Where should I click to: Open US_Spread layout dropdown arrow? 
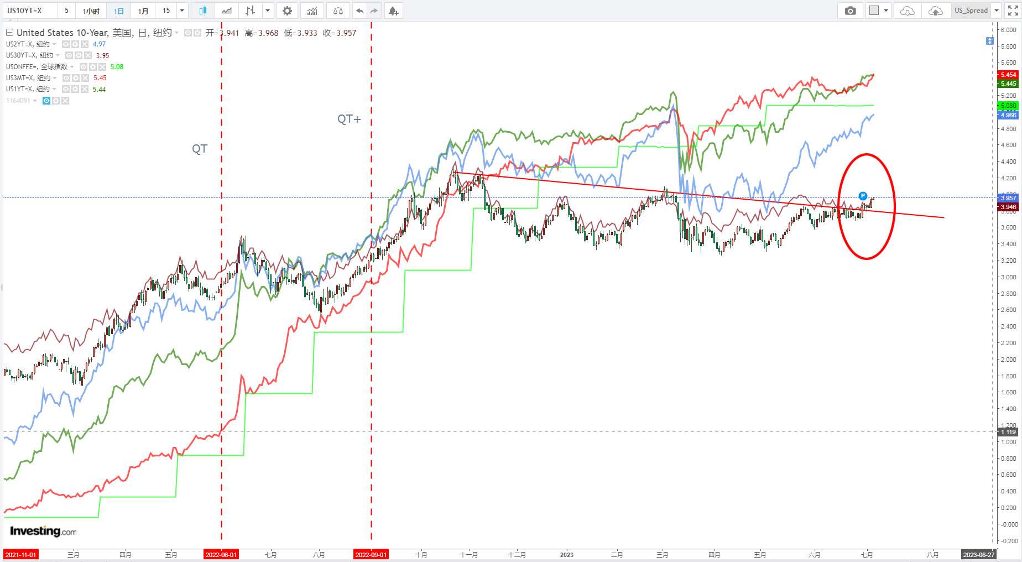(997, 11)
